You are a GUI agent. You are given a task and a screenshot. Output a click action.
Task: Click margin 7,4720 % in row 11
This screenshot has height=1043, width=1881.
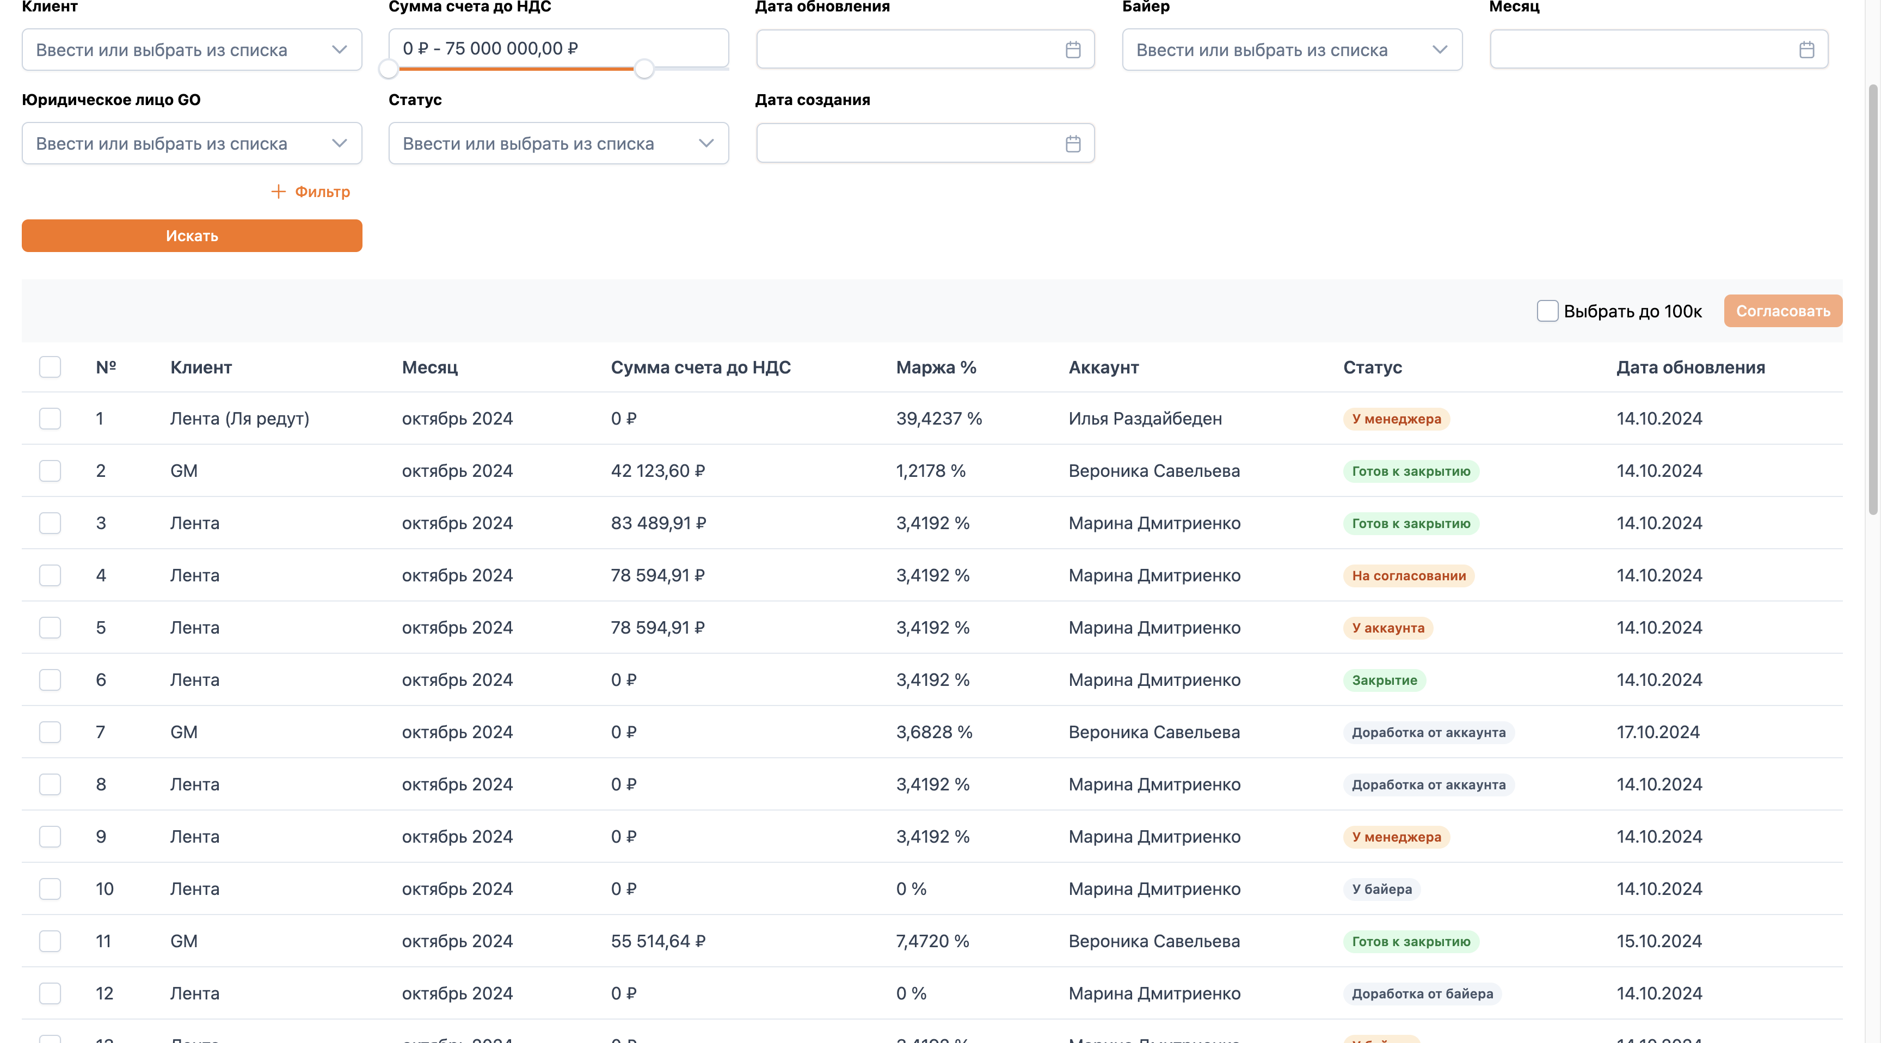click(932, 941)
